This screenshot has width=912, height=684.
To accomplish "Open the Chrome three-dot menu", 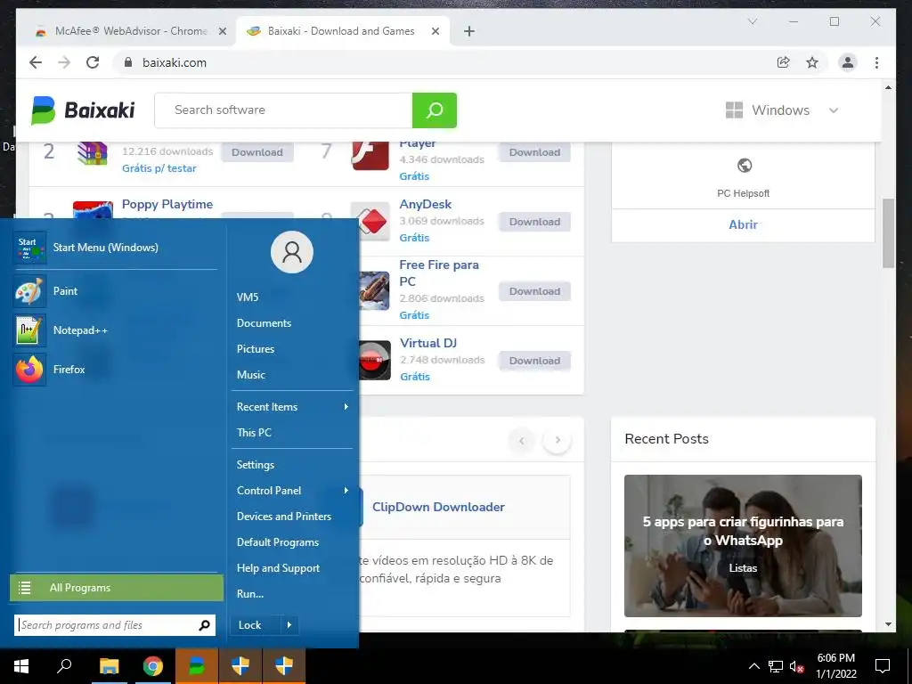I will click(x=876, y=62).
